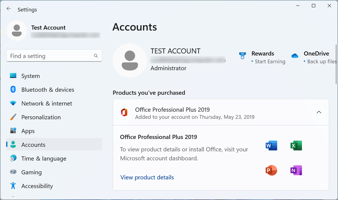Viewport: 338px width, 200px height.
Task: Click the Word app icon
Action: [x=272, y=145]
